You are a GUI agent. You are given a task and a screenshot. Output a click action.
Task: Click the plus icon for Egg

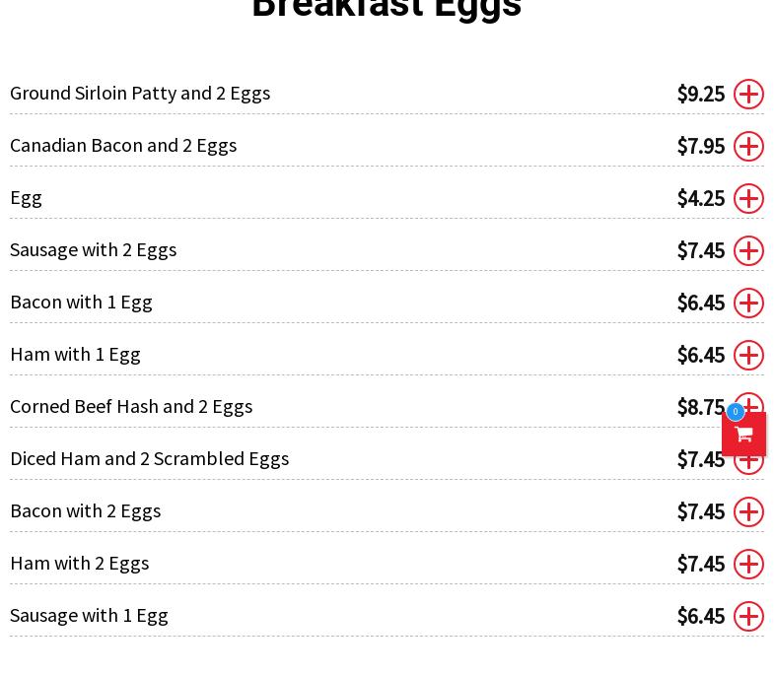[x=748, y=199]
